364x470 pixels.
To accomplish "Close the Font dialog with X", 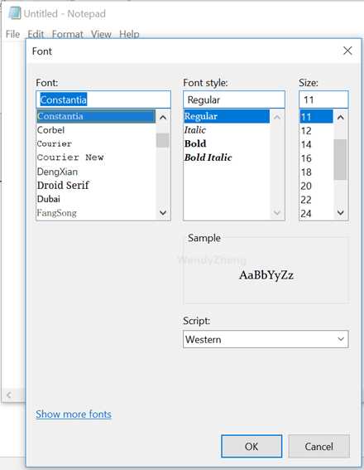I will pyautogui.click(x=347, y=51).
